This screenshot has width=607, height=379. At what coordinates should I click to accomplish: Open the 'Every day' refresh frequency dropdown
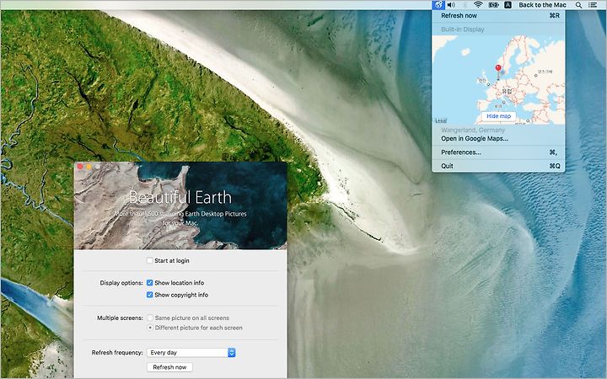click(x=191, y=353)
